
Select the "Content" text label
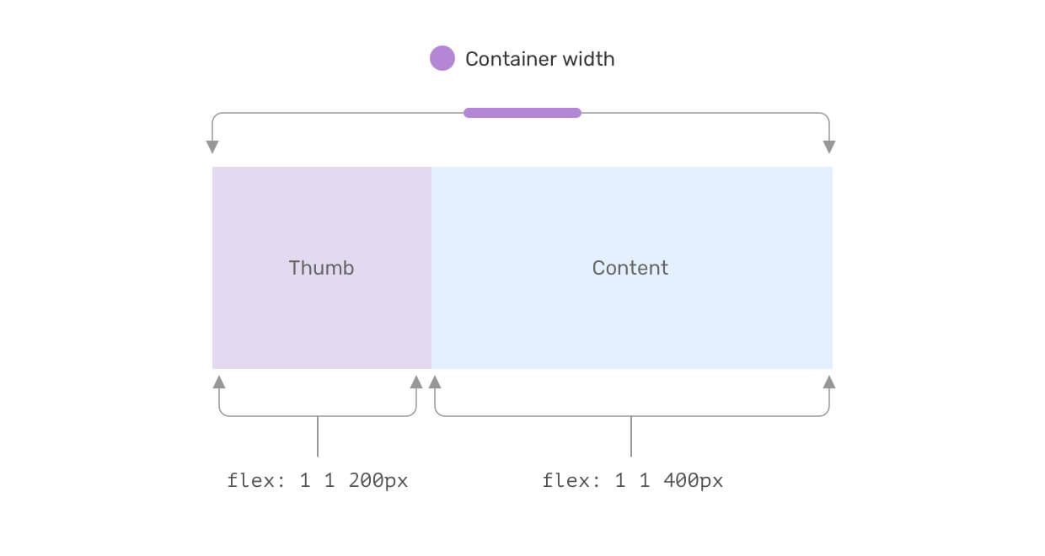click(x=630, y=268)
